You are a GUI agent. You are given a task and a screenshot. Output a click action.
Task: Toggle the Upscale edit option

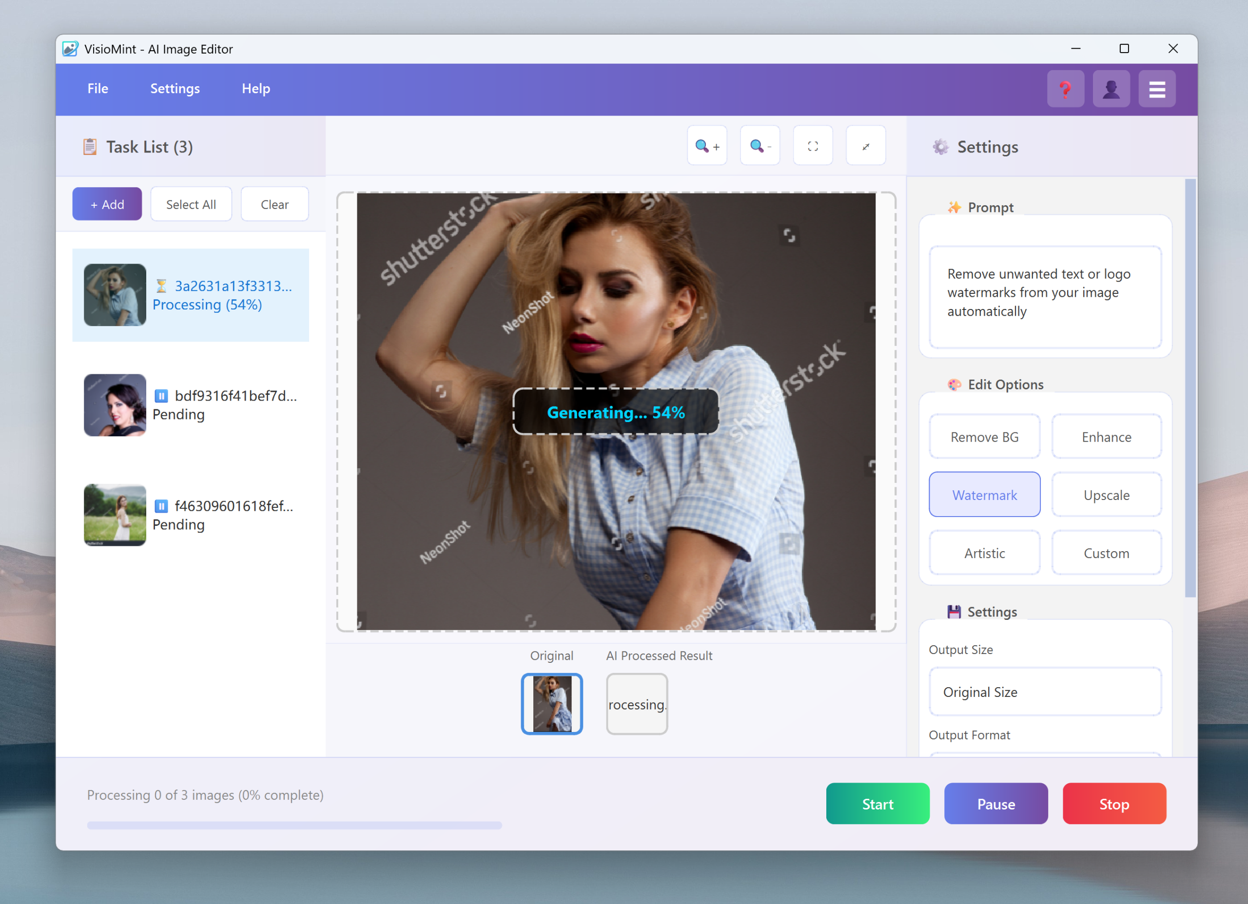point(1106,495)
